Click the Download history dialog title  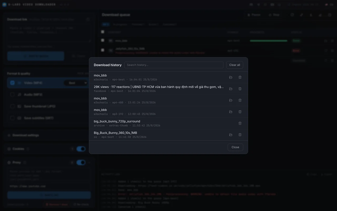pos(108,65)
